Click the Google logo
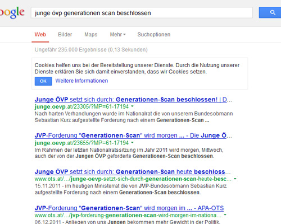The height and width of the screenshot is (224, 281). point(12,13)
